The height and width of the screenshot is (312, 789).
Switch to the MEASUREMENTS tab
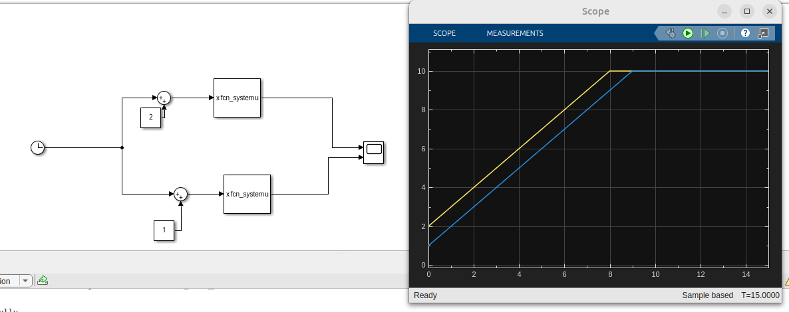coord(514,33)
